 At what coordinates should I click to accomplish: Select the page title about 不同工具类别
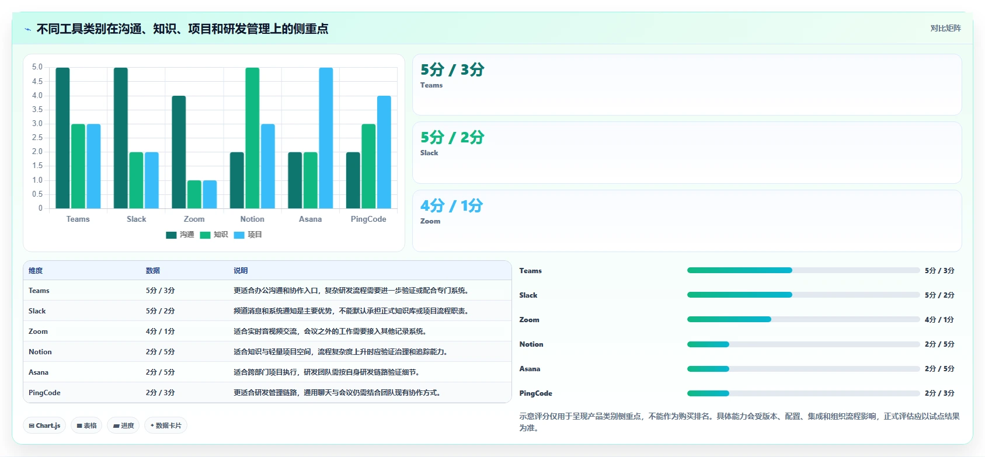(182, 29)
